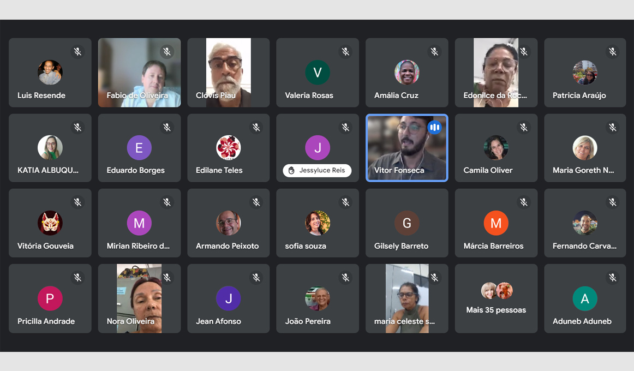The image size is (634, 371).
Task: Click the speaking indicator on Vitor Fonseca tile
Action: (x=435, y=127)
